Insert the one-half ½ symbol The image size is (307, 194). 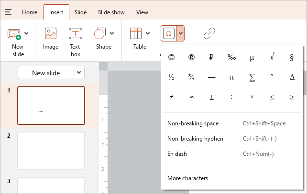pos(171,77)
